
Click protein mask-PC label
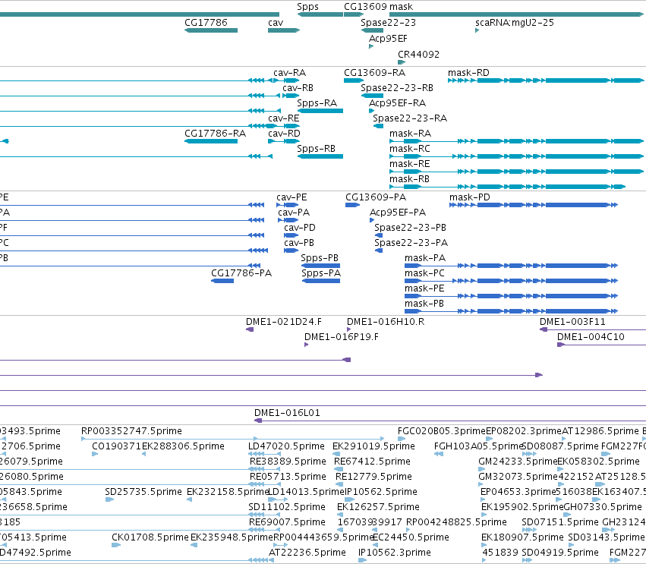click(x=424, y=273)
